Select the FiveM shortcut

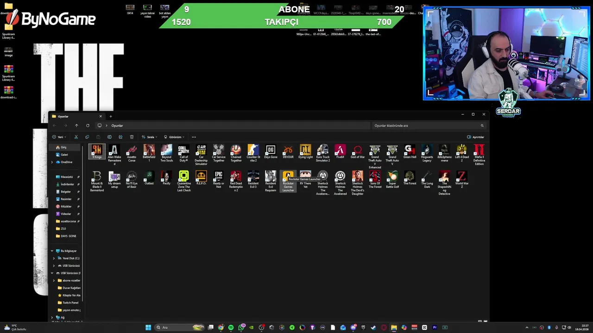click(x=340, y=152)
